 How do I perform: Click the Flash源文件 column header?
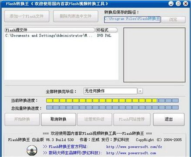pos(50,30)
